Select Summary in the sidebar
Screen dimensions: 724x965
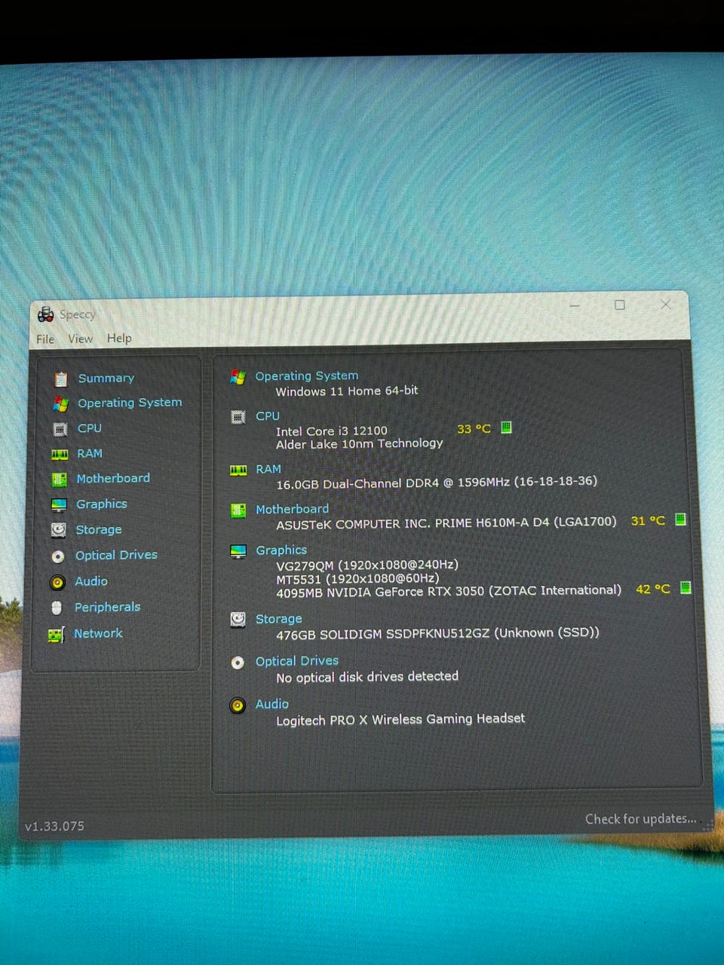pyautogui.click(x=106, y=378)
